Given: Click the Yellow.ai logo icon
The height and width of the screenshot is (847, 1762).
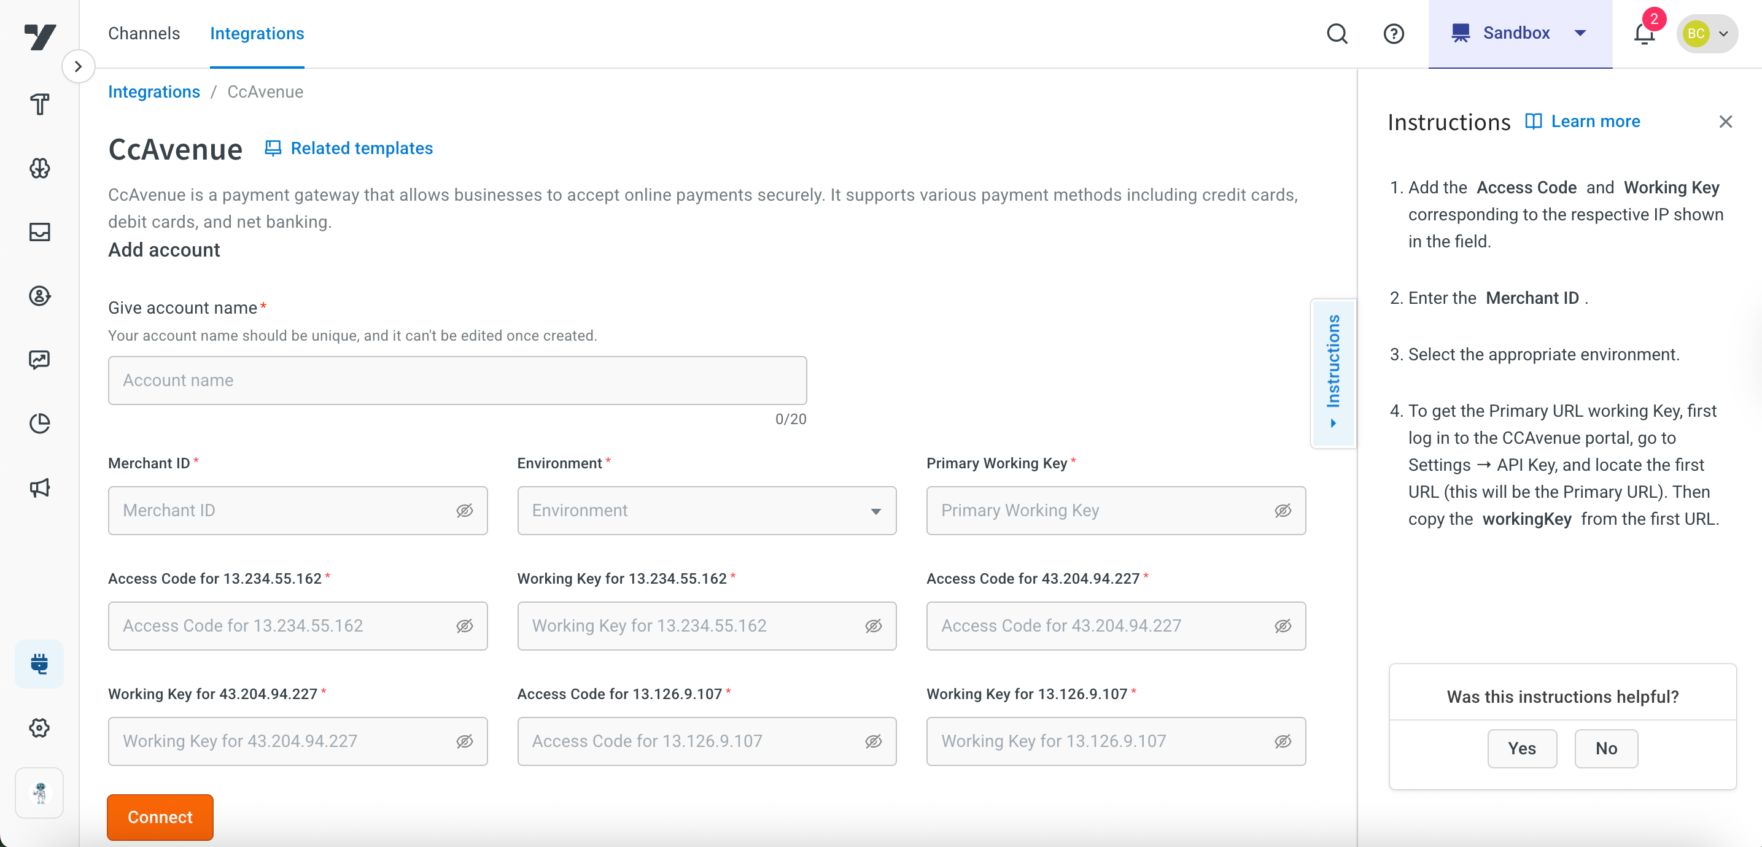Looking at the screenshot, I should (40, 36).
